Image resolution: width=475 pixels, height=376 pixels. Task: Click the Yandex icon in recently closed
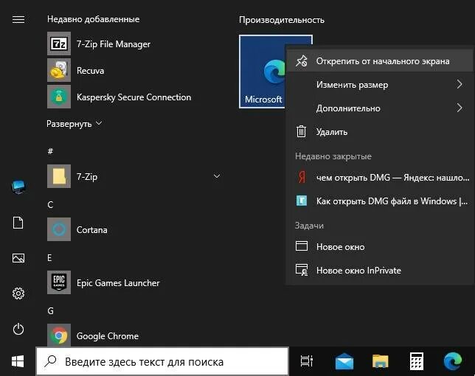(x=302, y=178)
